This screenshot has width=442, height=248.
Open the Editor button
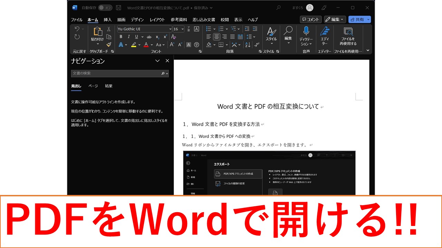pyautogui.click(x=325, y=36)
